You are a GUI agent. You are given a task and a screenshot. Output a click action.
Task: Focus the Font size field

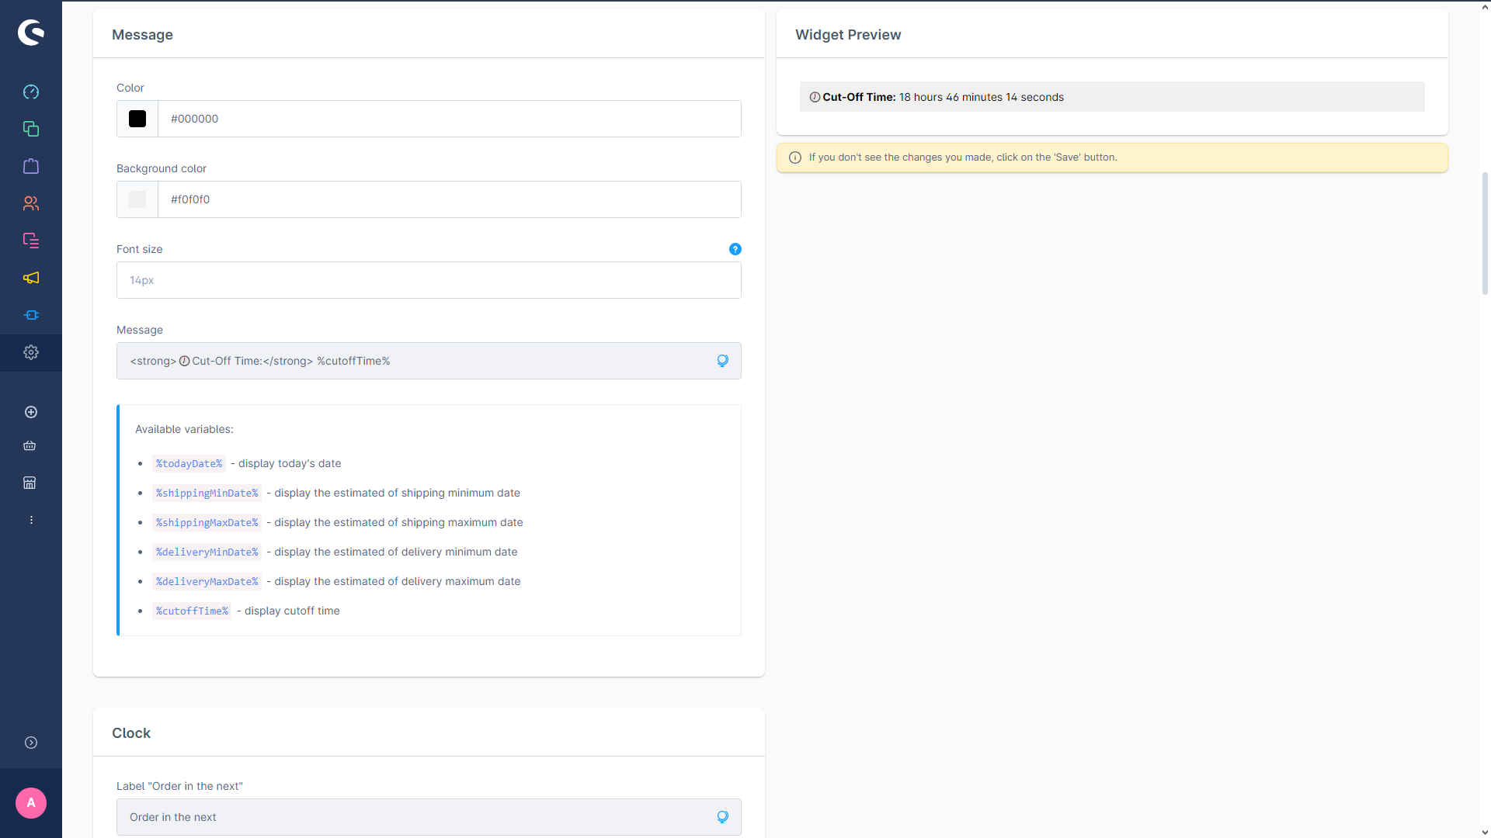click(429, 280)
